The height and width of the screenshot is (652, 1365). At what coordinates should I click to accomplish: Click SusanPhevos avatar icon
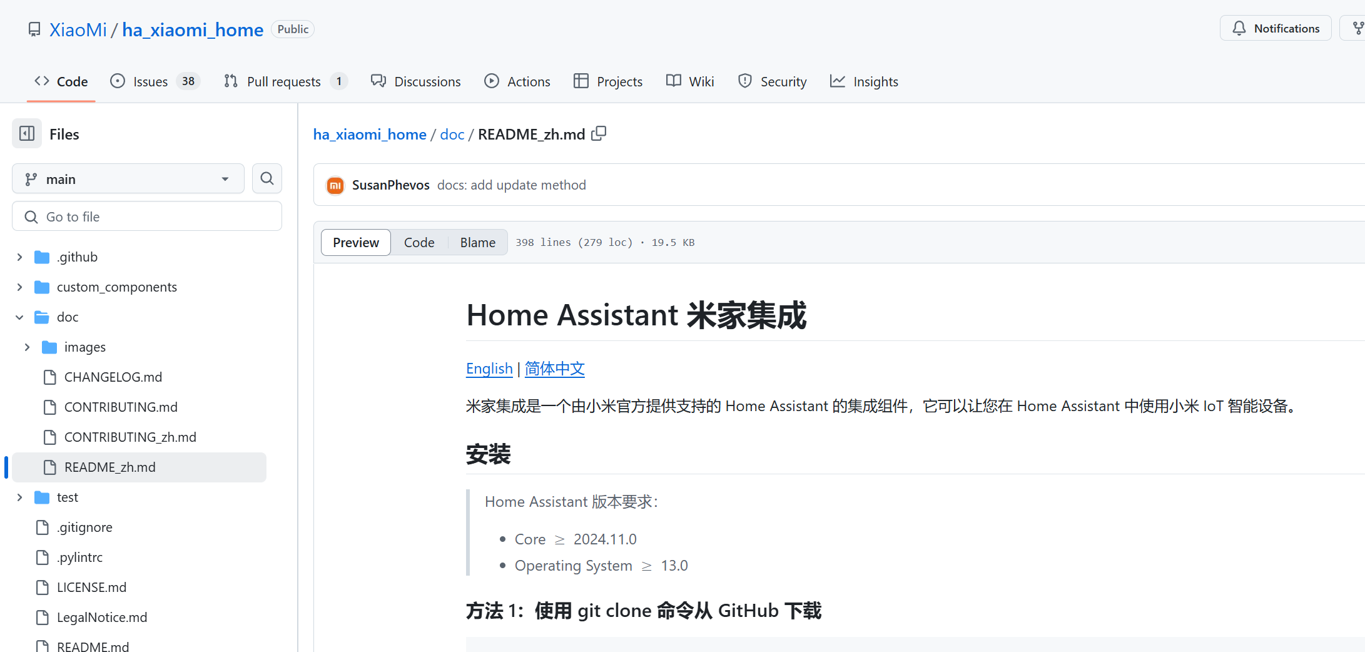[335, 185]
